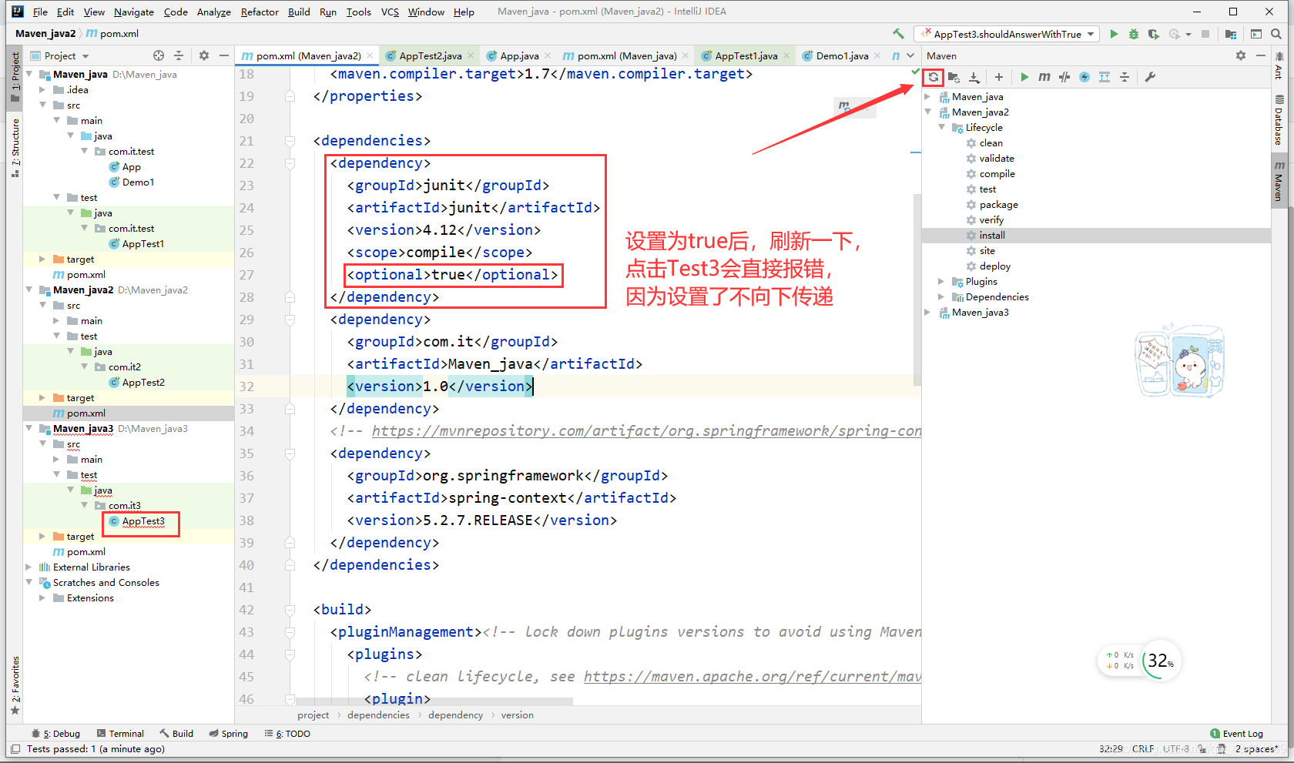Debug the current run configuration
Screen dimensions: 1294x763
click(1133, 34)
